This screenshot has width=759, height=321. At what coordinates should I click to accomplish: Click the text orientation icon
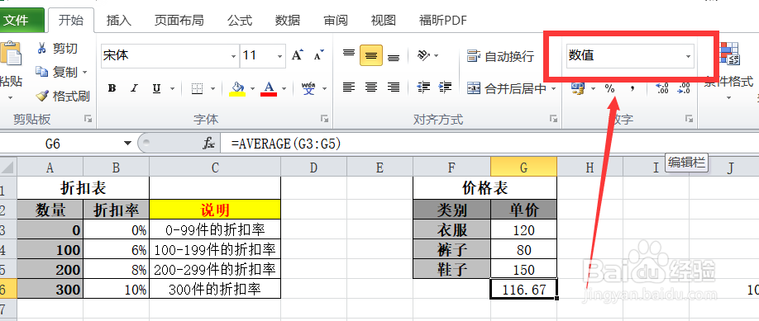point(423,55)
